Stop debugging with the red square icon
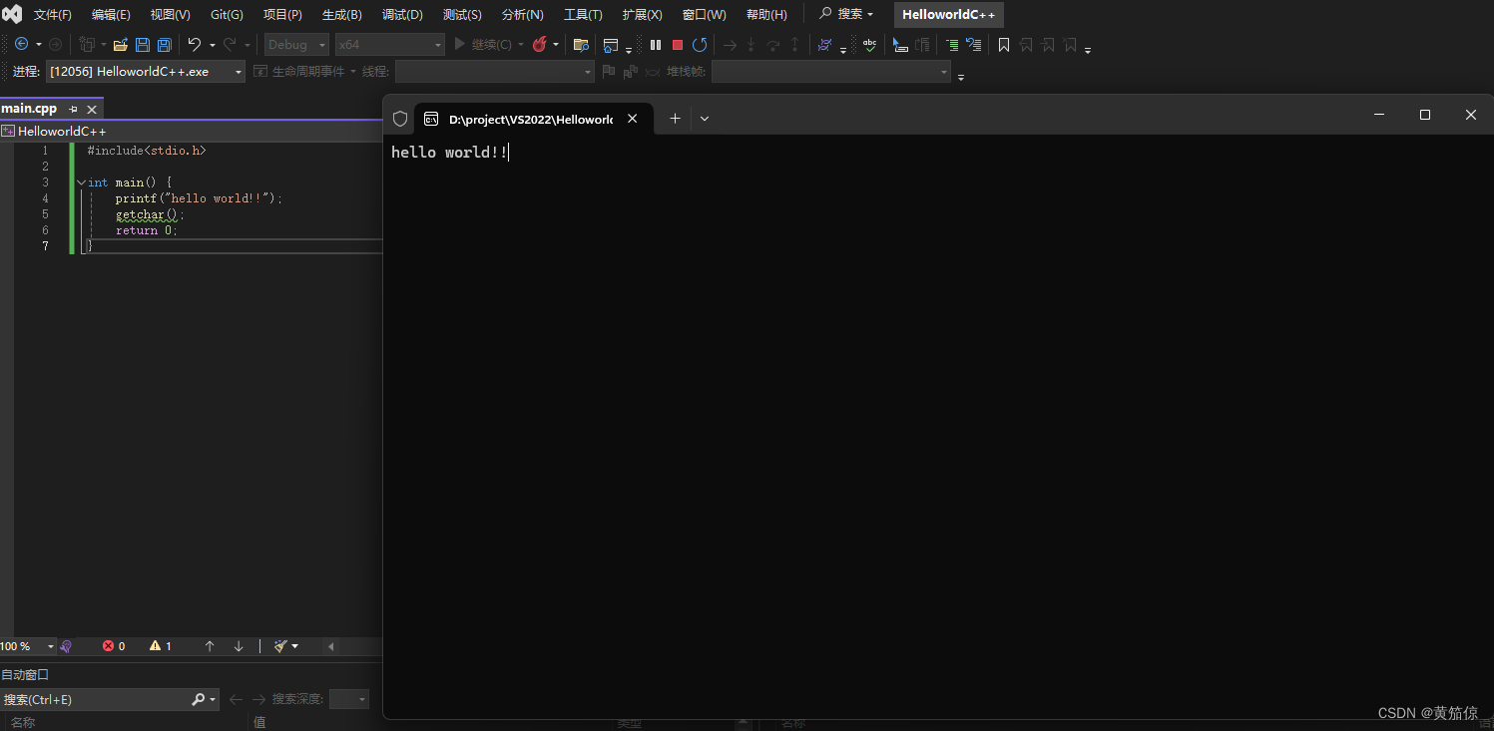 [x=679, y=45]
